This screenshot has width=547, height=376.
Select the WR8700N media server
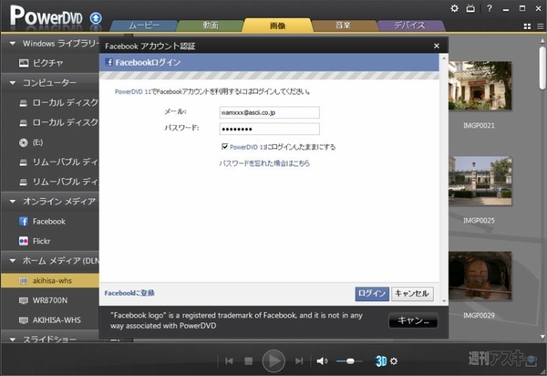point(49,300)
